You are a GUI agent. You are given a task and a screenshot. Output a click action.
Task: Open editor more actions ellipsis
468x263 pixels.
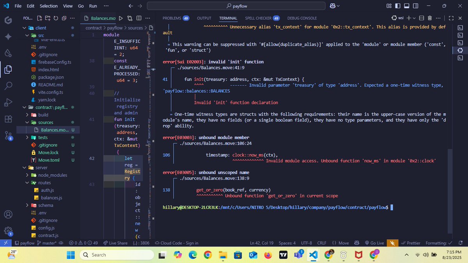[147, 18]
